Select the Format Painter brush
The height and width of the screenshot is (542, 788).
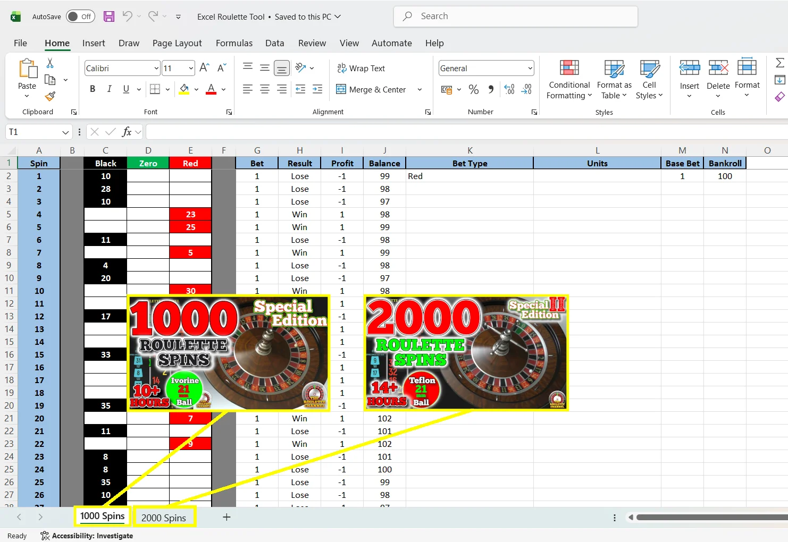[x=50, y=96]
